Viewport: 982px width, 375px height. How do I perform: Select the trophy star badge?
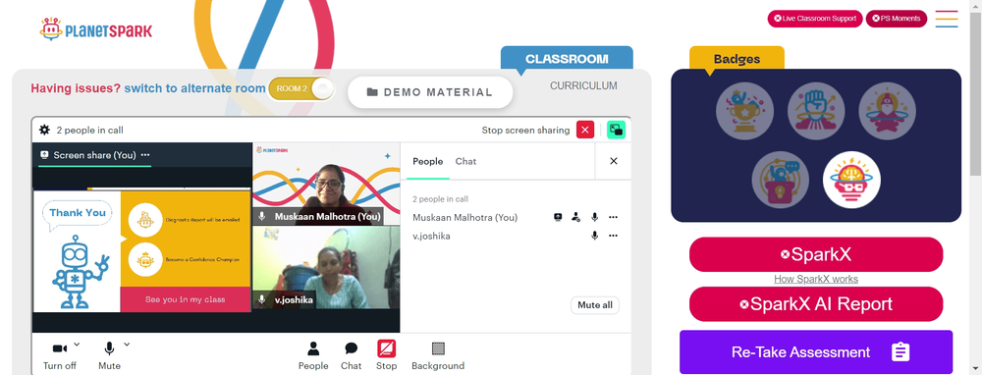(744, 112)
